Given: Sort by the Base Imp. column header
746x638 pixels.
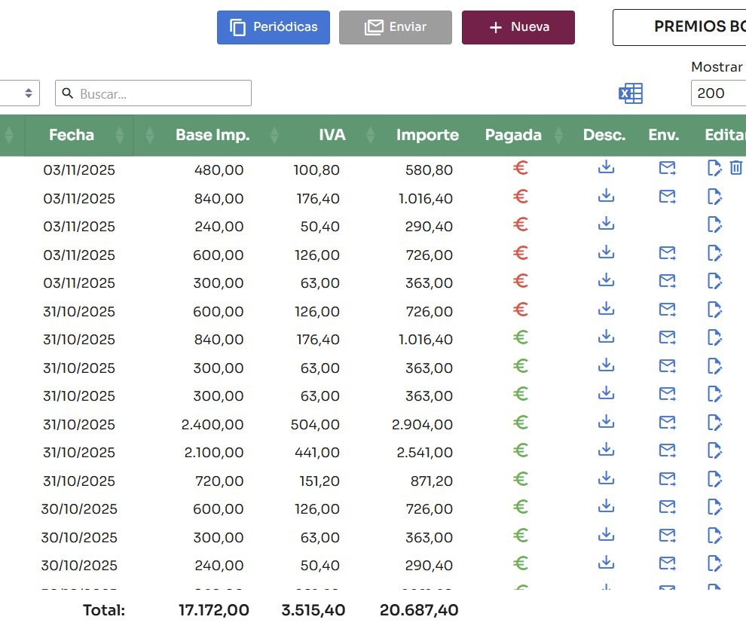Looking at the screenshot, I should (x=212, y=136).
